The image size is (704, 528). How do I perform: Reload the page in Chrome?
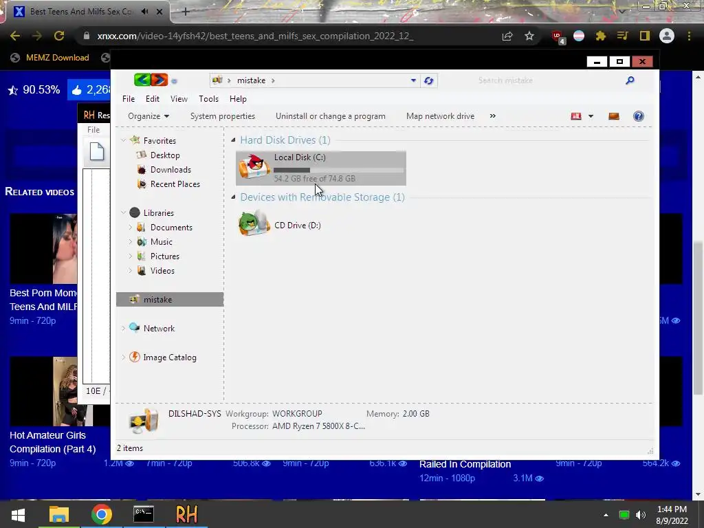pyautogui.click(x=59, y=36)
